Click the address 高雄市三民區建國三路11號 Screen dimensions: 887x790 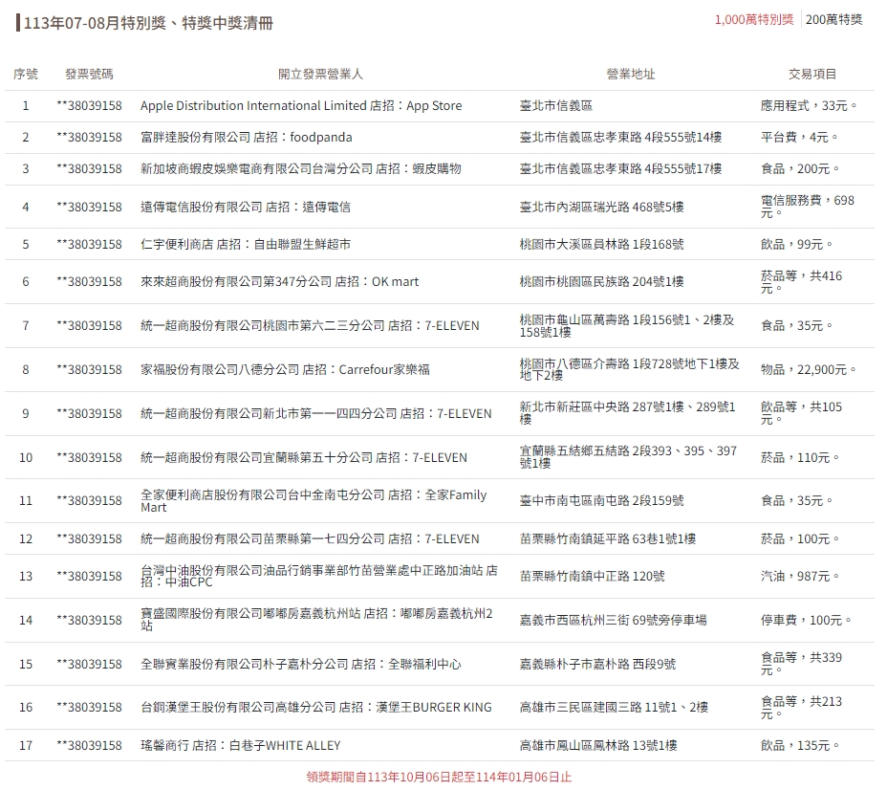coord(614,708)
